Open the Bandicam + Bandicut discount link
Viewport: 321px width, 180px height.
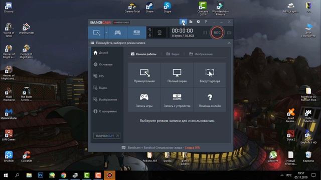164,147
